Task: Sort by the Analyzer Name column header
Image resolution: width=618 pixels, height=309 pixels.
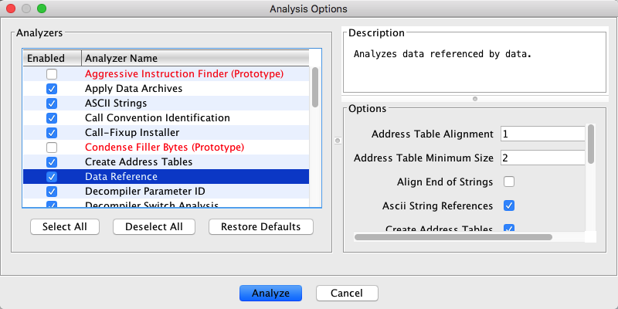Action: click(x=193, y=58)
